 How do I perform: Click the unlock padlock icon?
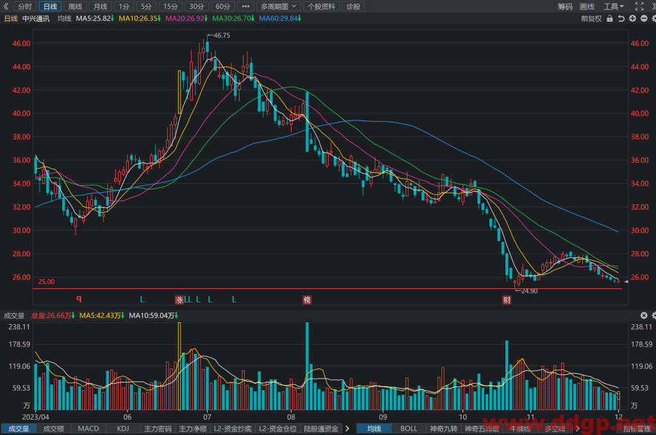[x=610, y=19]
